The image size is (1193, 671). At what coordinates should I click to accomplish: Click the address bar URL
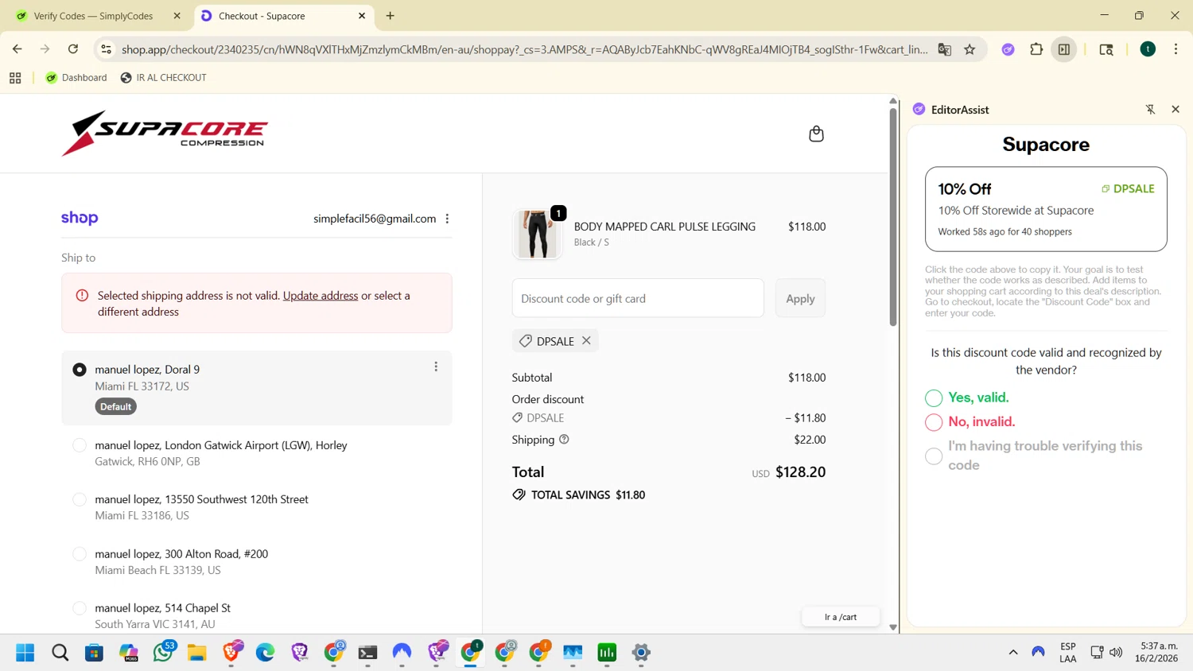click(x=525, y=49)
